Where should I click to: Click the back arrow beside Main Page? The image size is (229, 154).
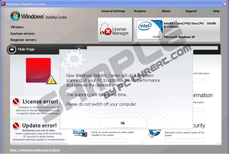coord(12,49)
